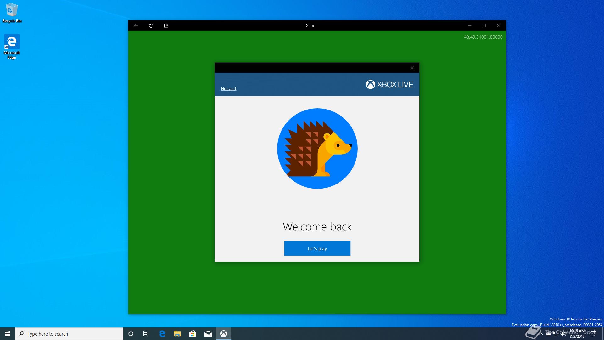The image size is (604, 340).
Task: Open the 'Not you?' link
Action: point(228,89)
